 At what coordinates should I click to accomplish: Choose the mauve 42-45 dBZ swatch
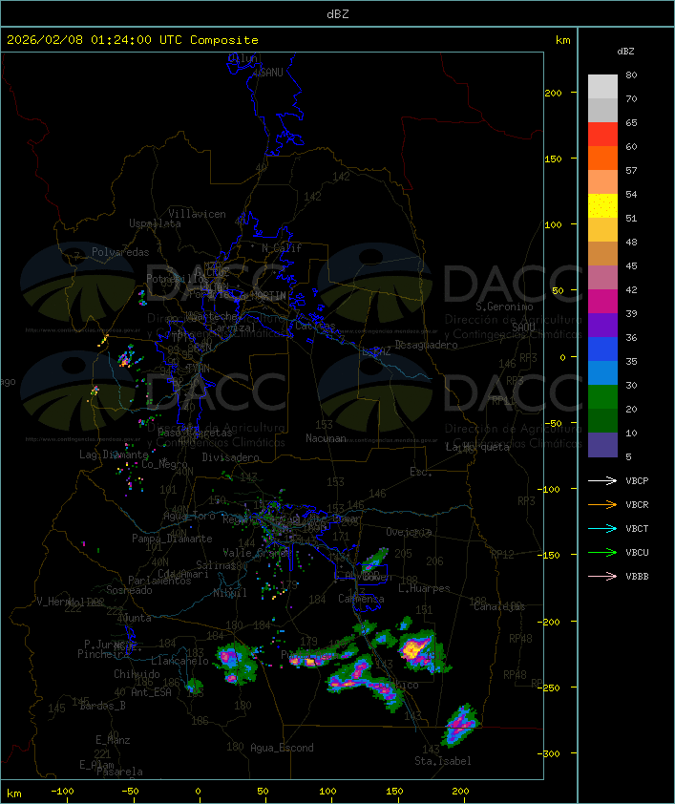click(602, 278)
